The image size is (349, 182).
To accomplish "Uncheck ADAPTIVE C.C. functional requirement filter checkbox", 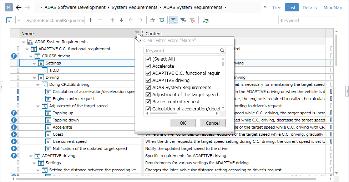I will (x=148, y=73).
